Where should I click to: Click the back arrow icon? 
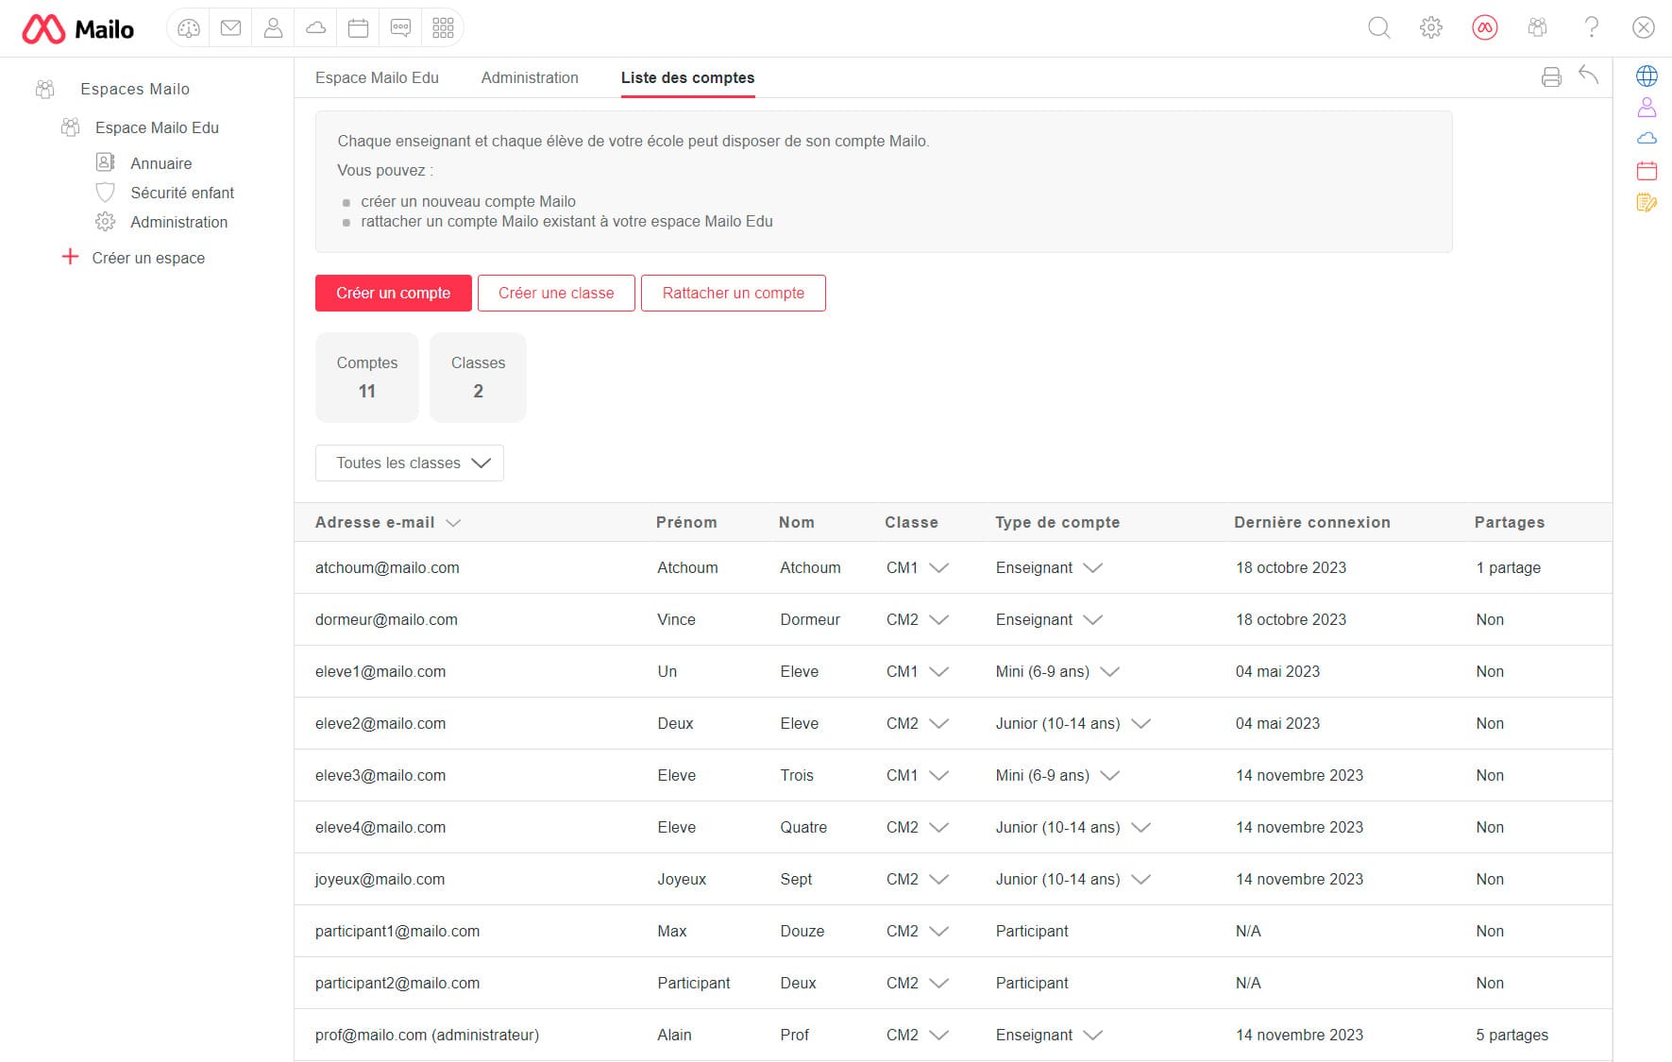coord(1588,76)
